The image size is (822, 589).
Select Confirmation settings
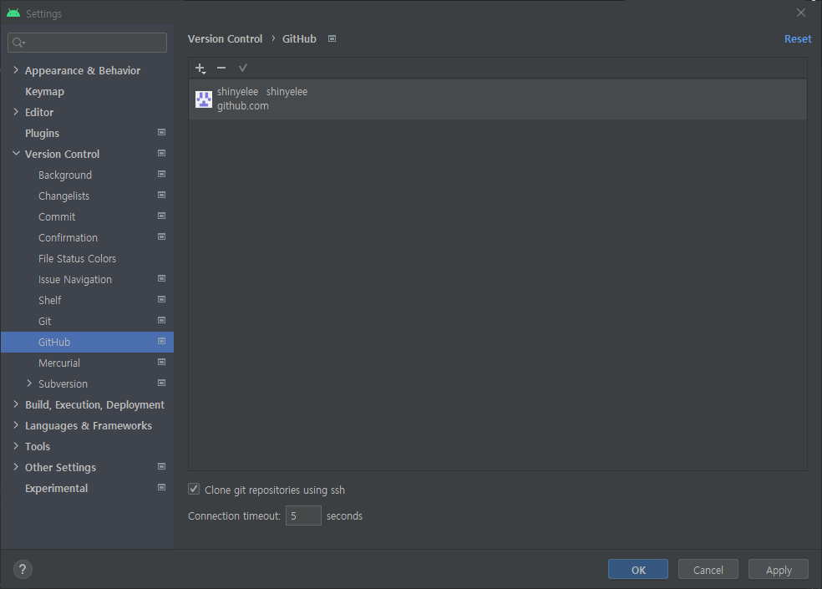pyautogui.click(x=68, y=237)
